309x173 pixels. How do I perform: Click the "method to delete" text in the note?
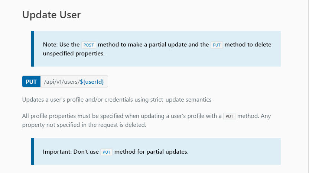[x=248, y=45]
